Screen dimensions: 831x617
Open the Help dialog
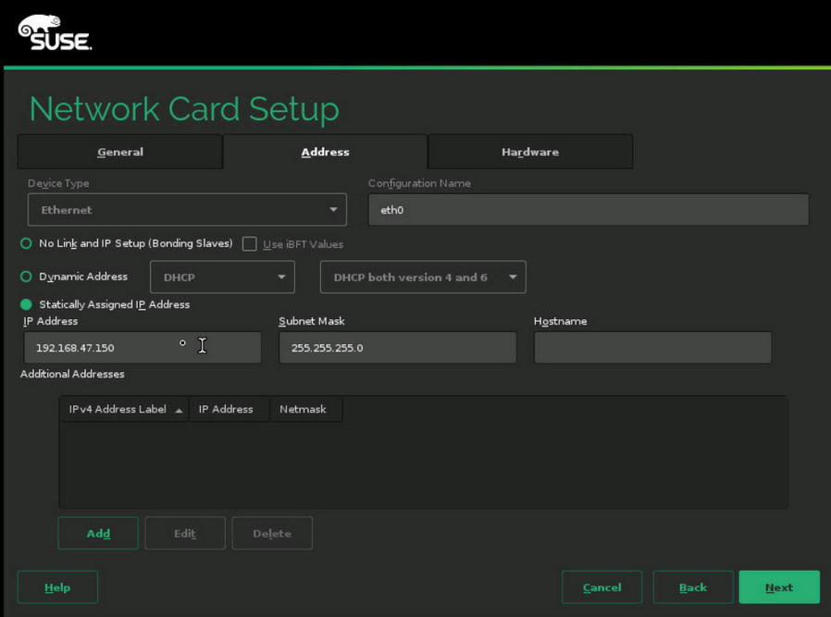(56, 586)
